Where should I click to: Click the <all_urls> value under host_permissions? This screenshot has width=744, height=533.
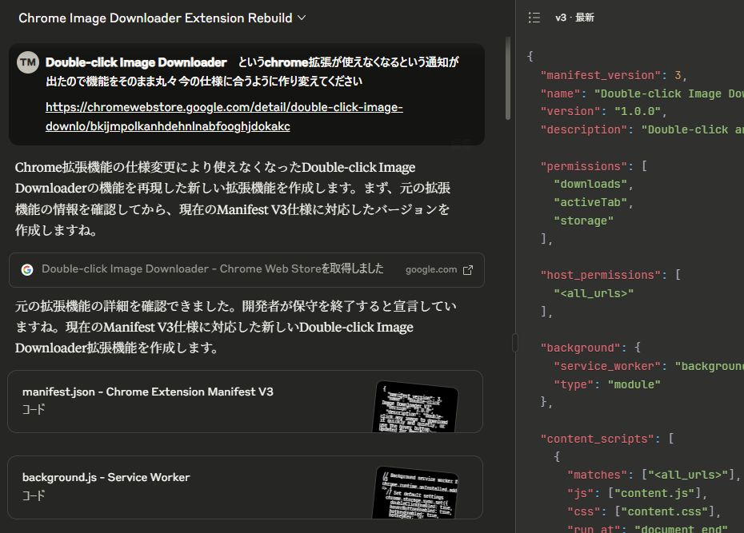click(594, 293)
